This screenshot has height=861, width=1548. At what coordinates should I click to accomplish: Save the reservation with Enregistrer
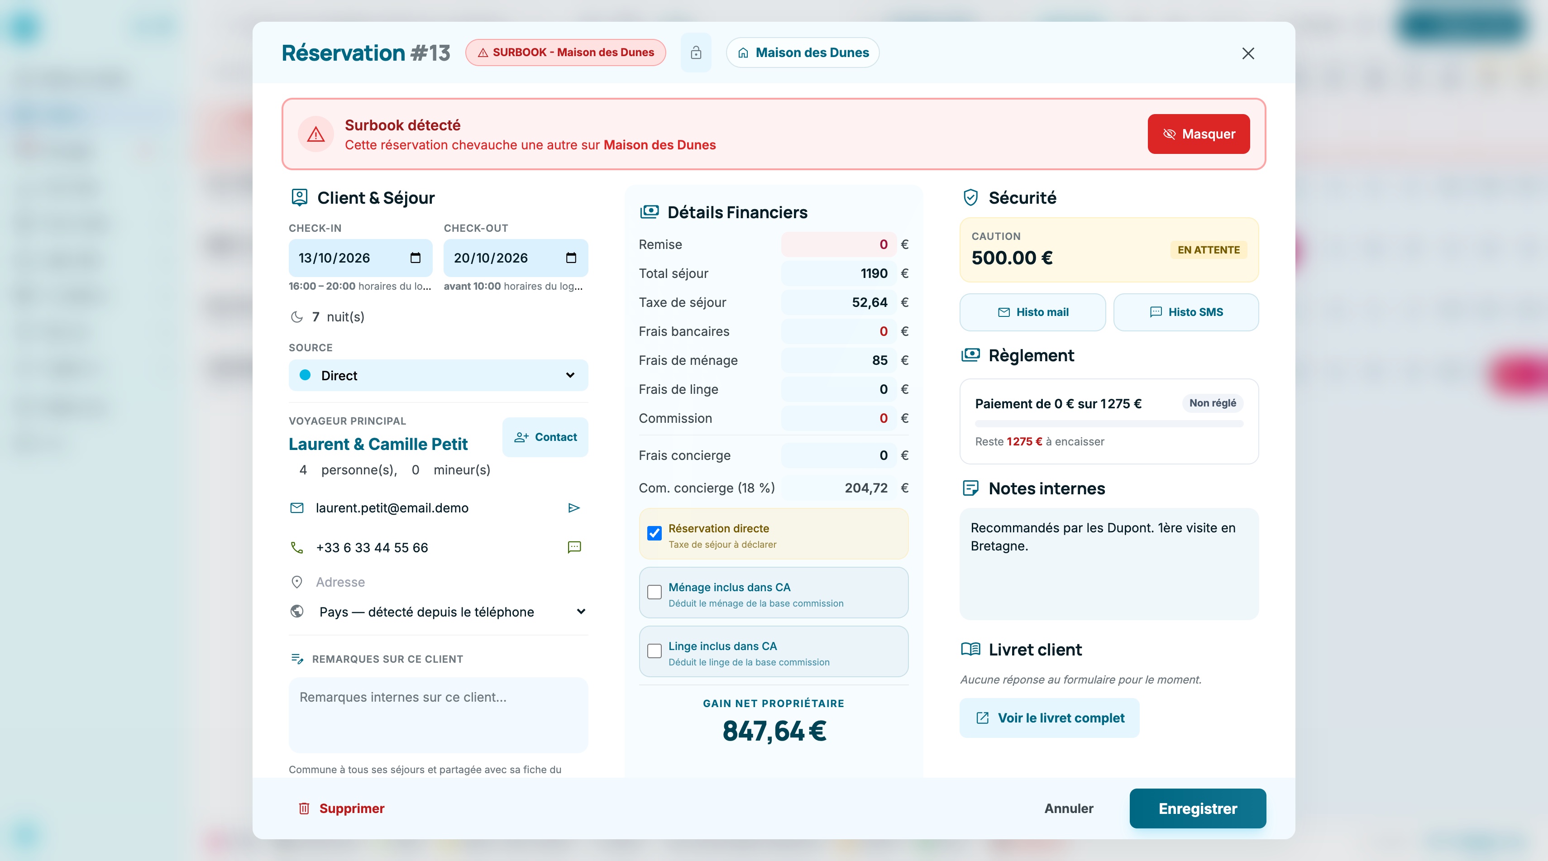[x=1197, y=809]
